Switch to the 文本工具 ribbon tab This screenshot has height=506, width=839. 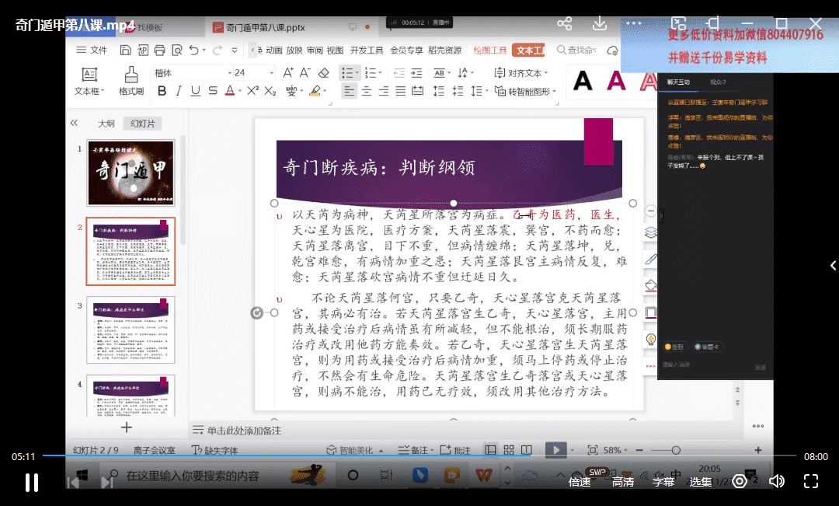(x=531, y=51)
